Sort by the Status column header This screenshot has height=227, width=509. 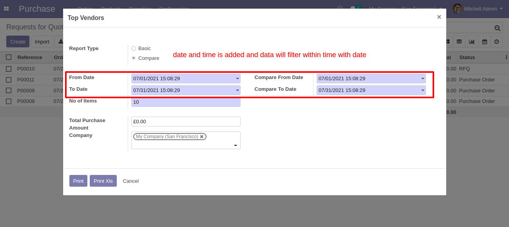pyautogui.click(x=467, y=57)
